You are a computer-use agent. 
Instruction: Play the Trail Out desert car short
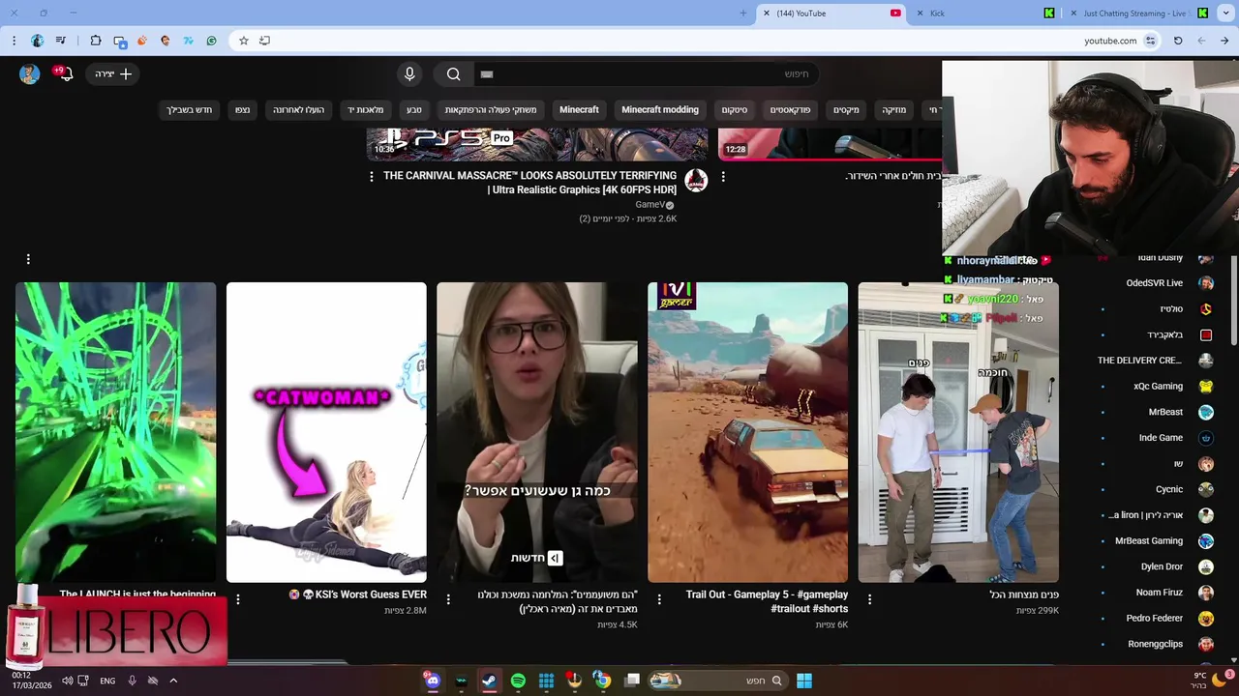[x=747, y=432]
